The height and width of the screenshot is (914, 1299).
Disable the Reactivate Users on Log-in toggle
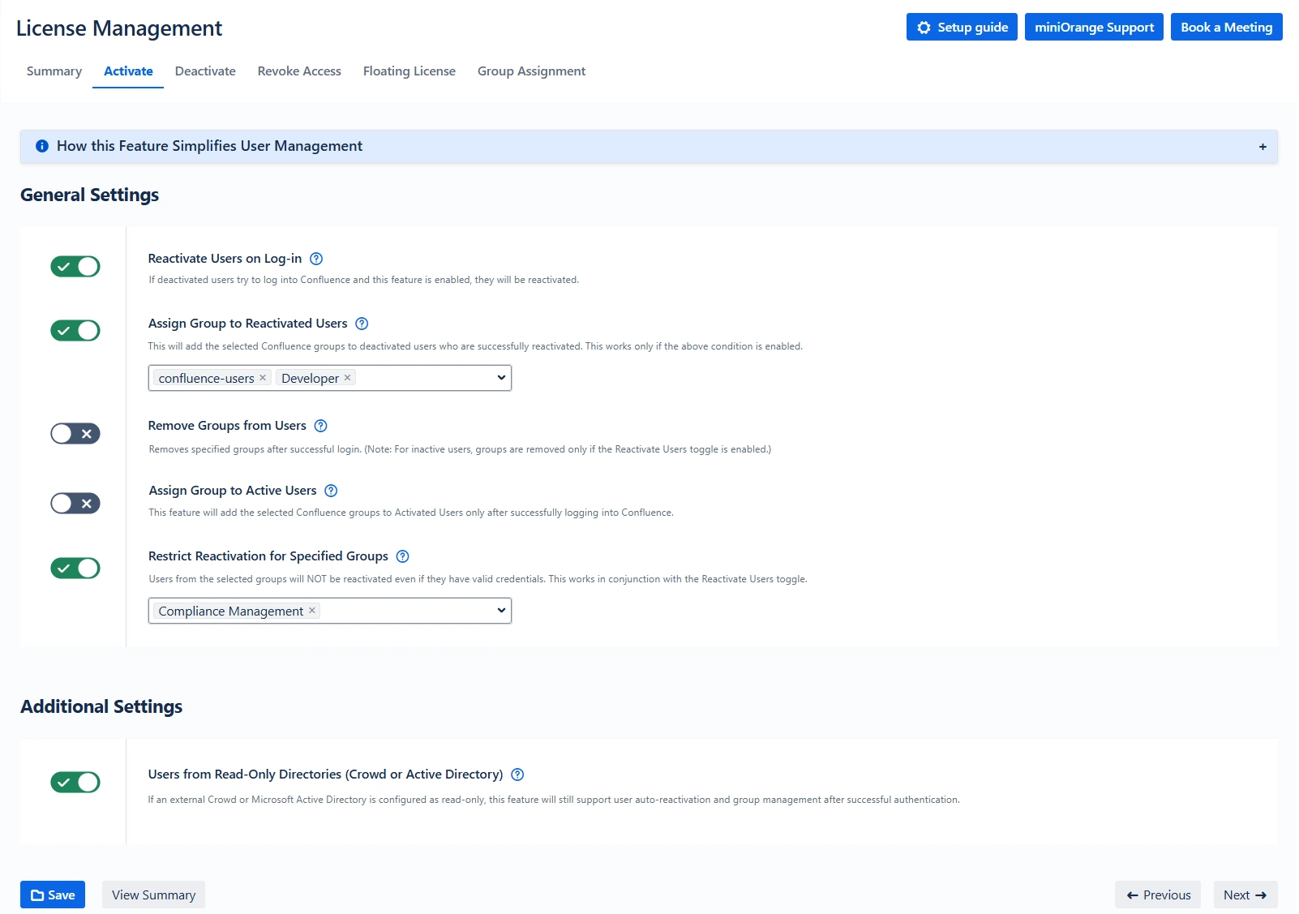coord(75,267)
